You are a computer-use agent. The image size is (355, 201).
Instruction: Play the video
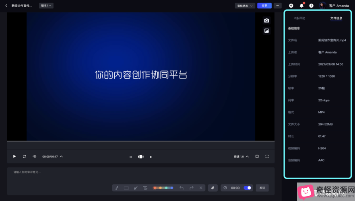pos(14,156)
